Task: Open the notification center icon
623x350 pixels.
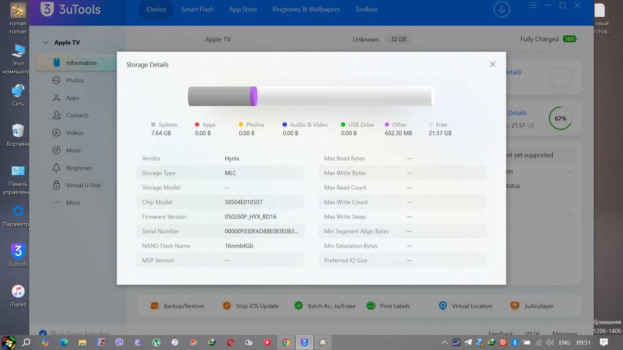Action: (x=604, y=342)
